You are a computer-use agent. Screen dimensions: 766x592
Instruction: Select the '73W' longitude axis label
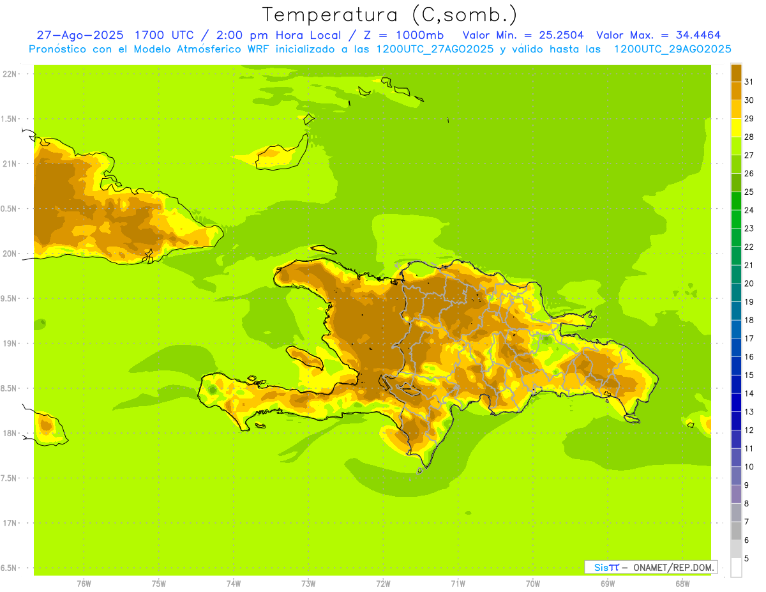(x=308, y=584)
